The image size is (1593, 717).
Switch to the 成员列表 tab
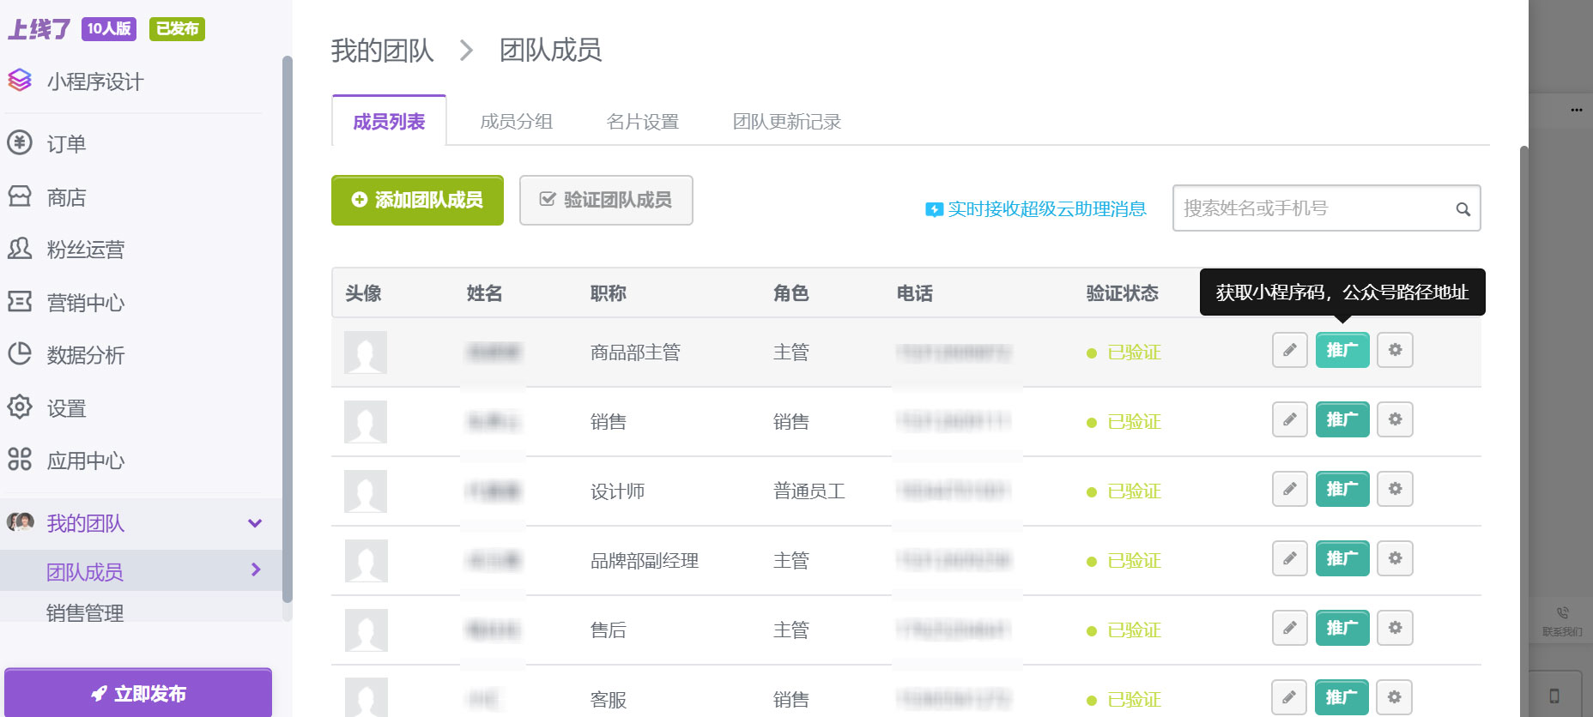(389, 121)
